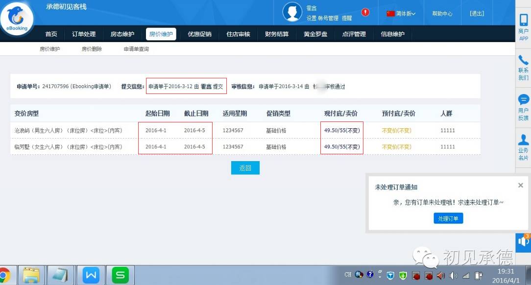The height and width of the screenshot is (285, 531).
Task: Click application number 241707596
Action: (x=55, y=86)
